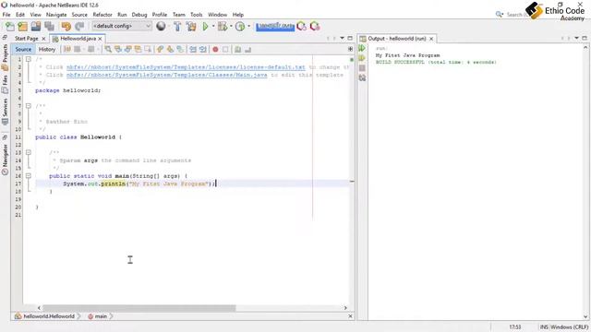591x332 pixels.
Task: Click Shift Line Right icon
Action: pos(203,49)
